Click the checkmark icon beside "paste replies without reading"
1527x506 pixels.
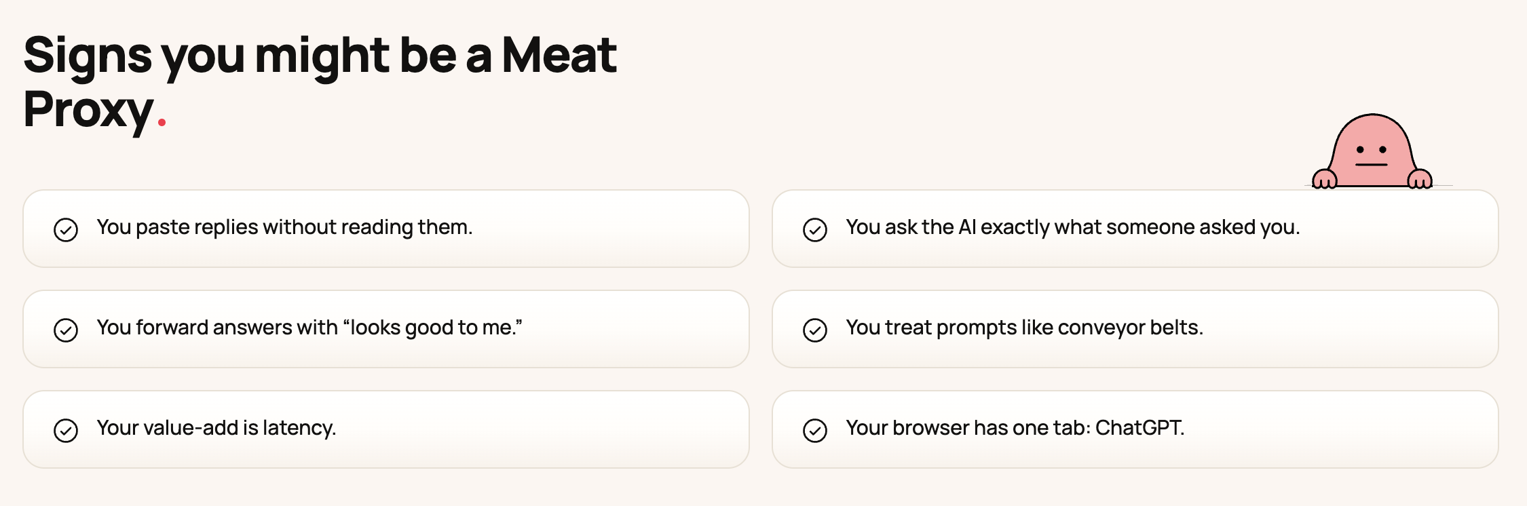(66, 230)
